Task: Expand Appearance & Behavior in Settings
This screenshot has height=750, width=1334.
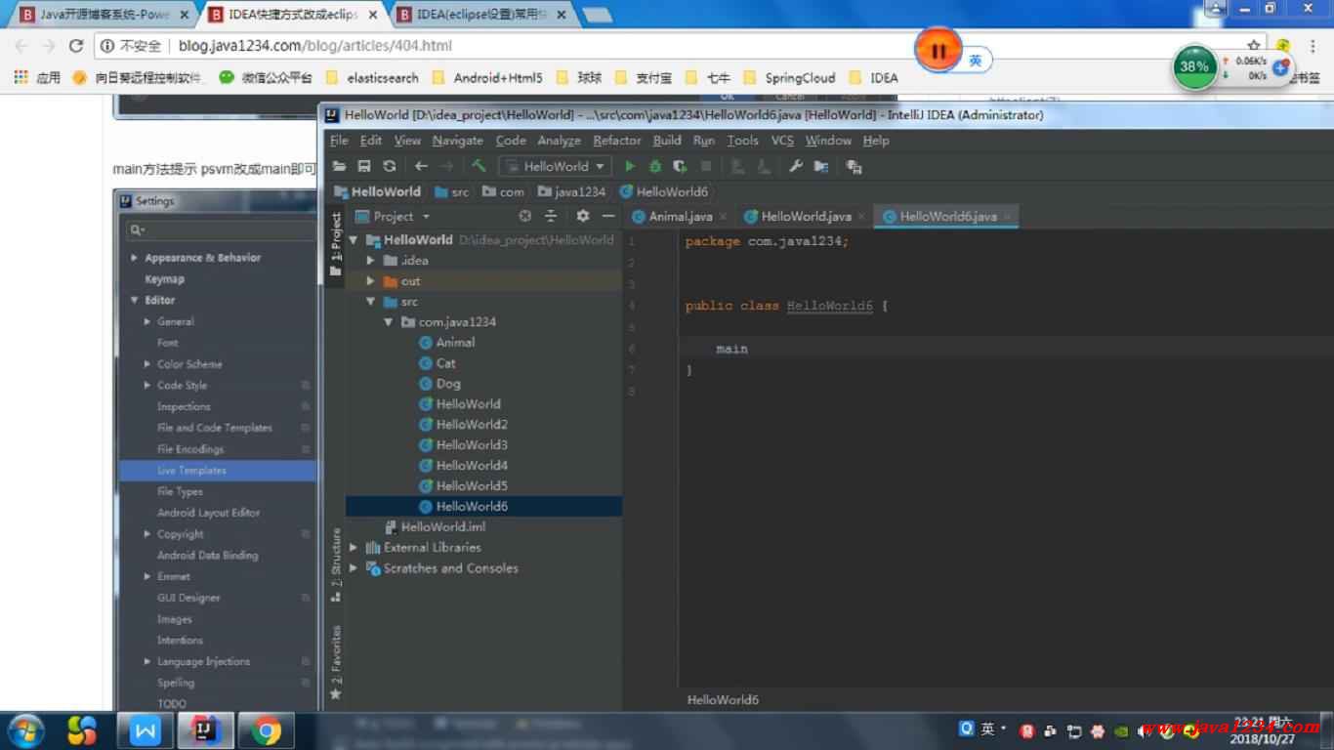Action: click(x=135, y=258)
